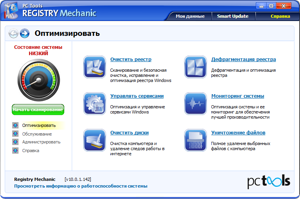
Task: Click the Состояние системы НИЗКИЙ status text
Action: pyautogui.click(x=38, y=50)
